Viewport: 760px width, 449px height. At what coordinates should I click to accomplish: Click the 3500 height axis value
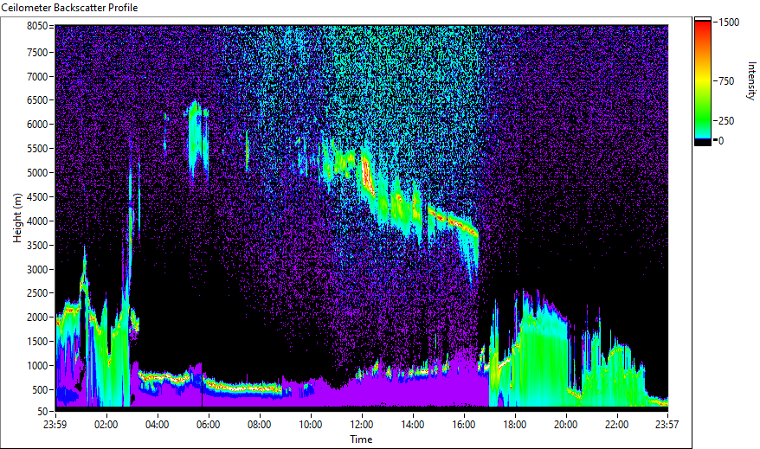37,246
